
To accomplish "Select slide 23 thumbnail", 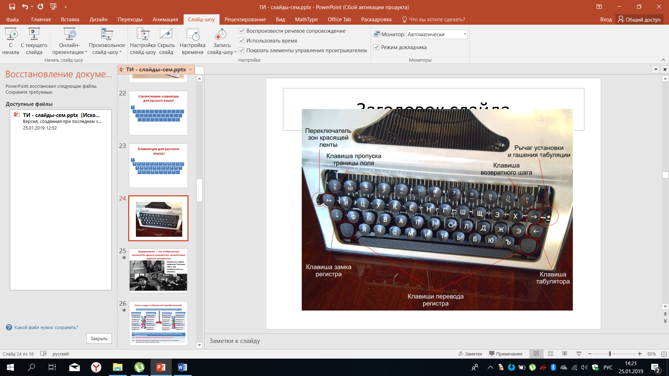I will pos(158,166).
